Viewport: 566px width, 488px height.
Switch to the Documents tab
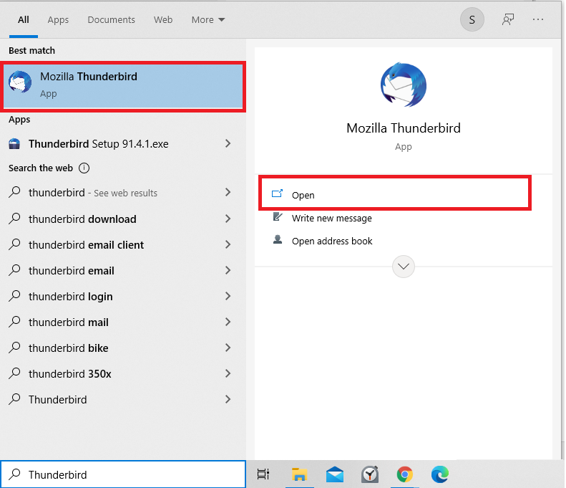click(111, 20)
